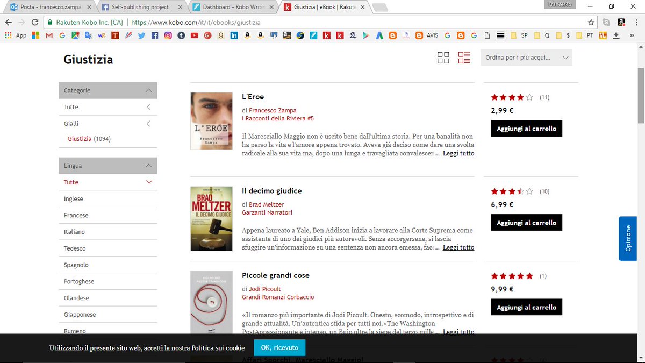Click Leggi tutto for Il decimo giudice
645x363 pixels.
[x=458, y=247]
